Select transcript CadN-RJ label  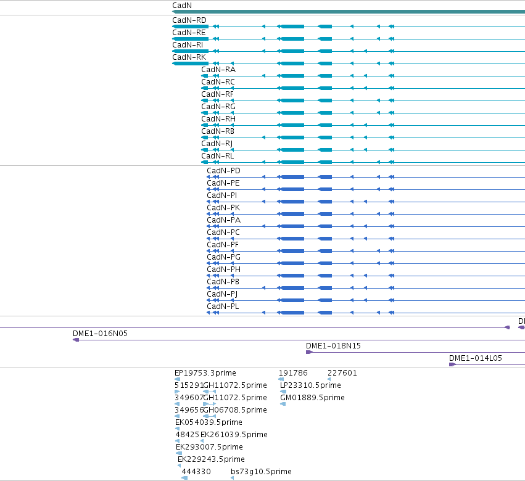[217, 144]
